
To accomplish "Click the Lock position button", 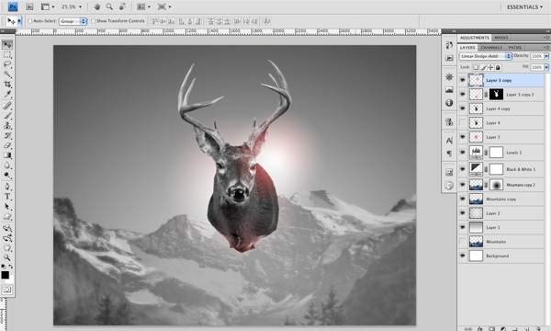I will tap(490, 67).
